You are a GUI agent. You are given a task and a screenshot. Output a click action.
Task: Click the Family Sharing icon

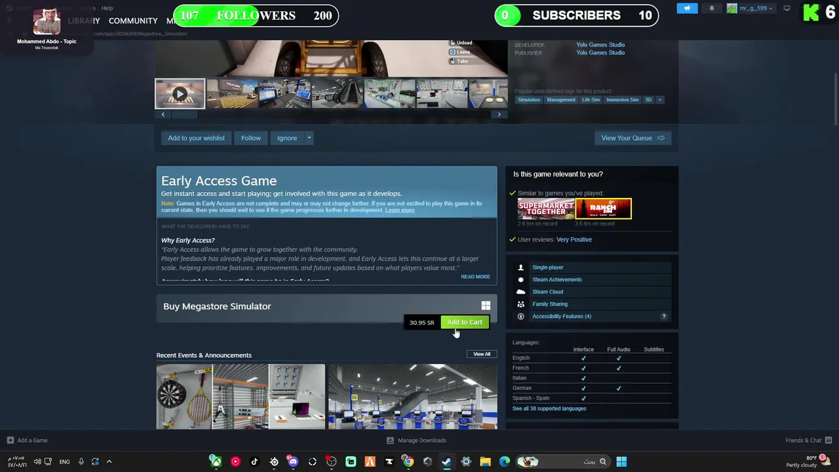(x=521, y=304)
